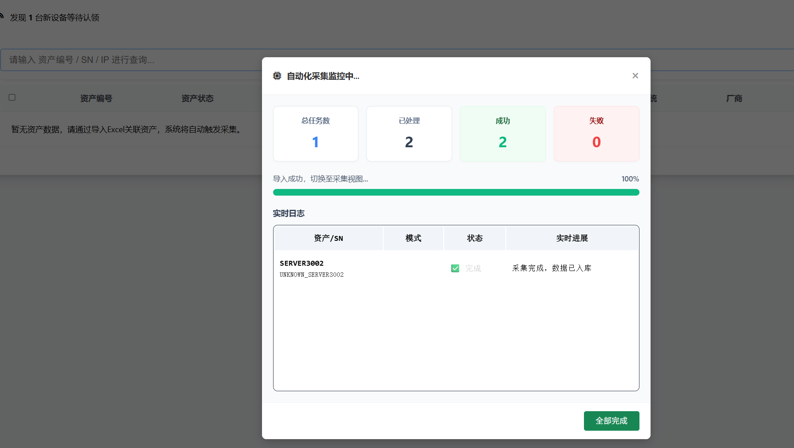The width and height of the screenshot is (794, 448).
Task: Select the SERVER3002 log entry row
Action: [x=329, y=268]
